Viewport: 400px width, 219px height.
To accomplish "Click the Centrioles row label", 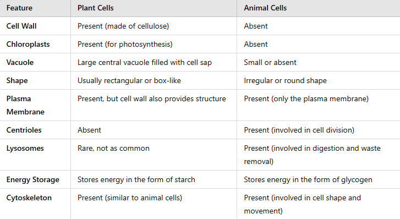I will point(24,130).
